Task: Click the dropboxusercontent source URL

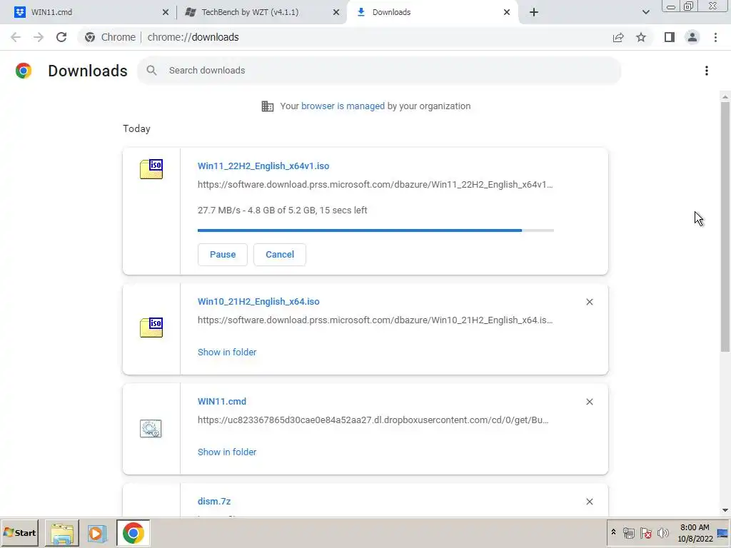Action: point(373,420)
